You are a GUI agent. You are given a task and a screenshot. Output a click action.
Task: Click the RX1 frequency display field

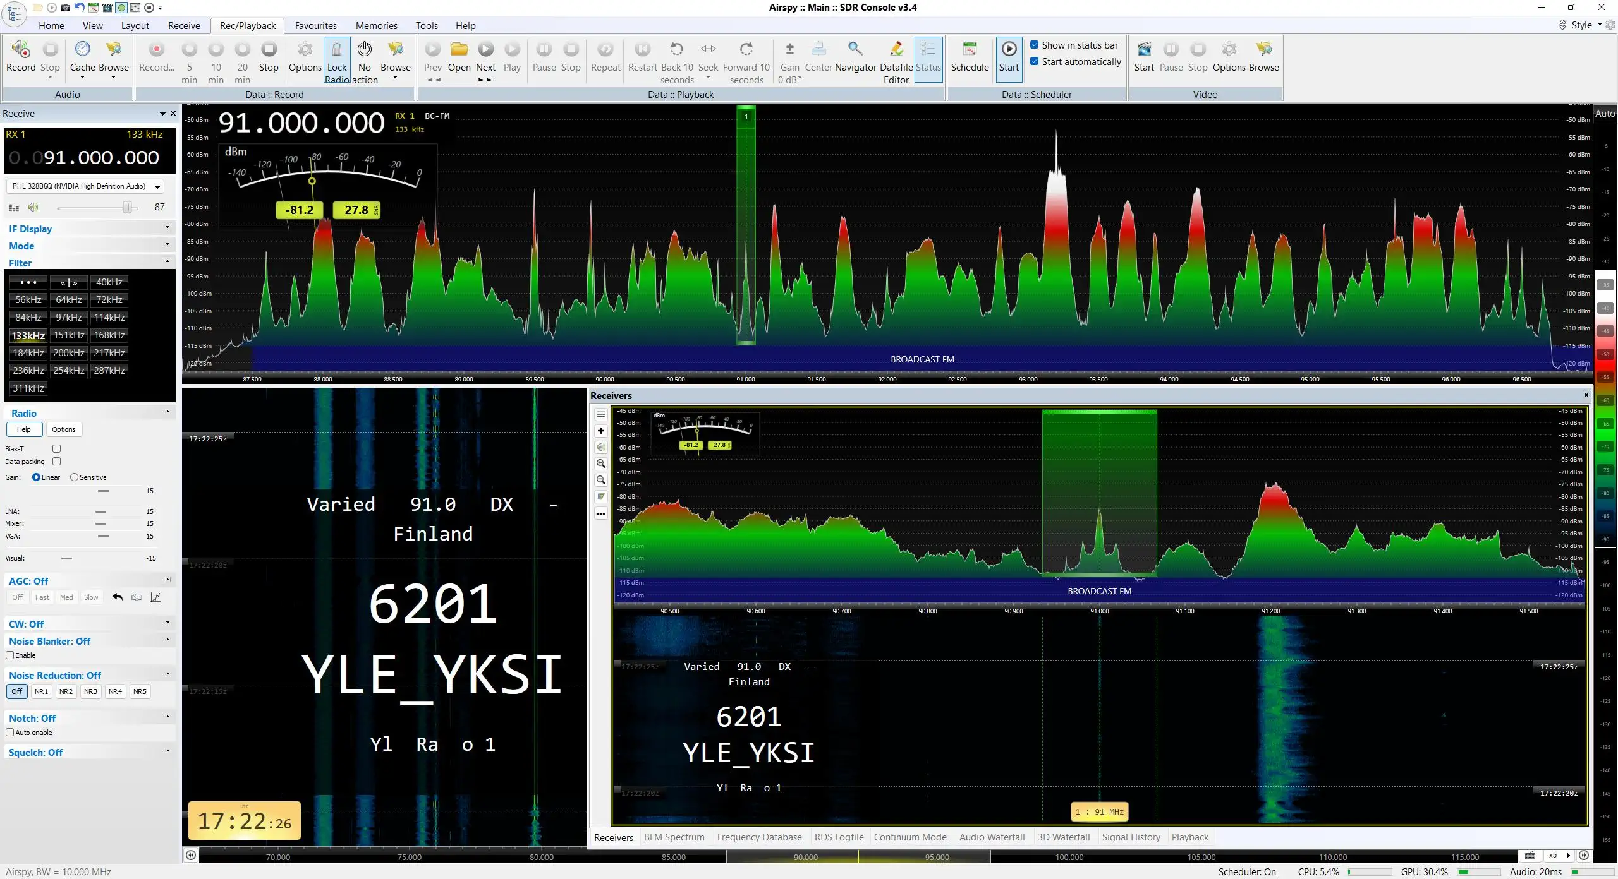tap(89, 157)
